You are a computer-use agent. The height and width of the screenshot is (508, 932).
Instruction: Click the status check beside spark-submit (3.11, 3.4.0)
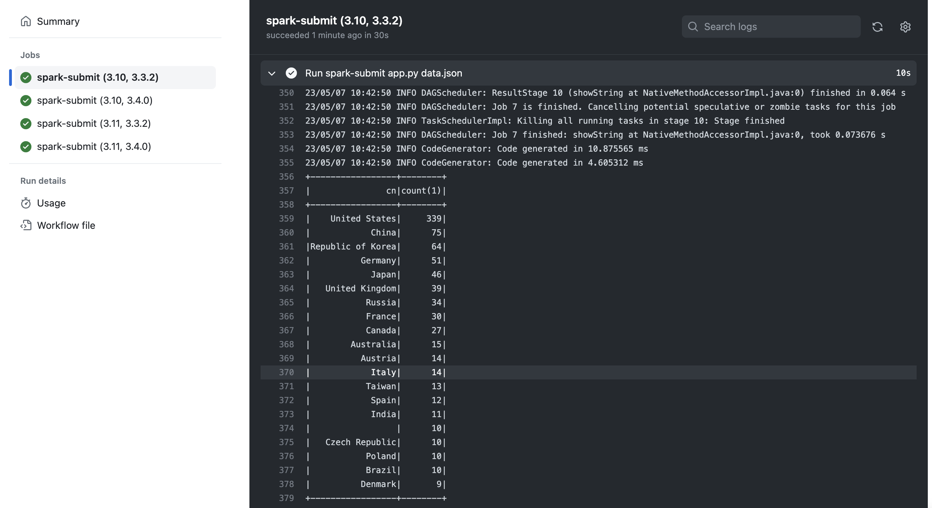pyautogui.click(x=26, y=146)
